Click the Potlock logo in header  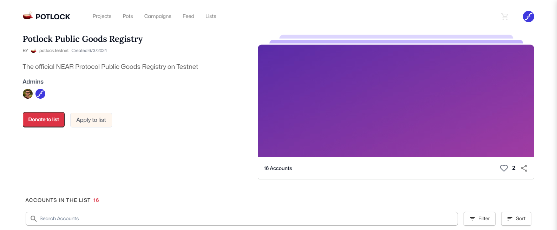pos(46,17)
